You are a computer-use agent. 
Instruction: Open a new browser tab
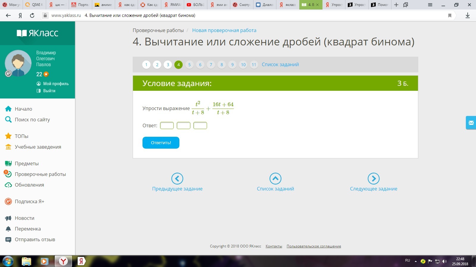coord(396,5)
